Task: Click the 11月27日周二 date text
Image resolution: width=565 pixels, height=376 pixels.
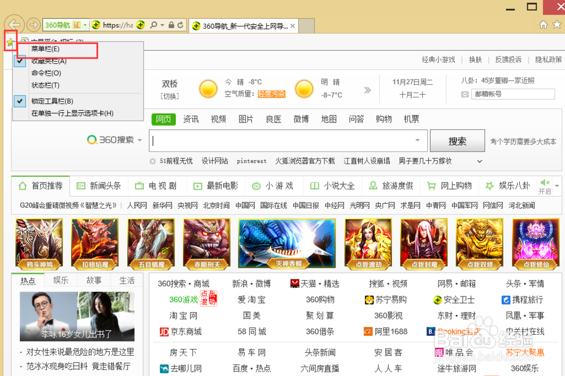Action: pos(412,82)
